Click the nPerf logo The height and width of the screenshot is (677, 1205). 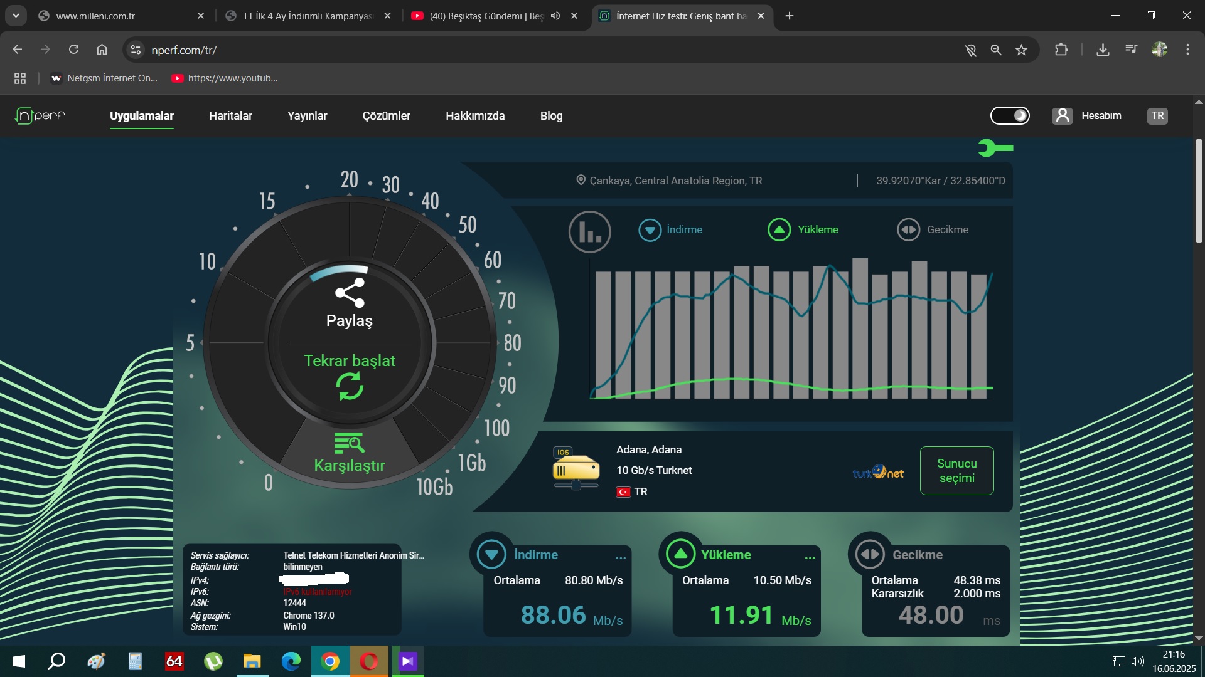[40, 115]
